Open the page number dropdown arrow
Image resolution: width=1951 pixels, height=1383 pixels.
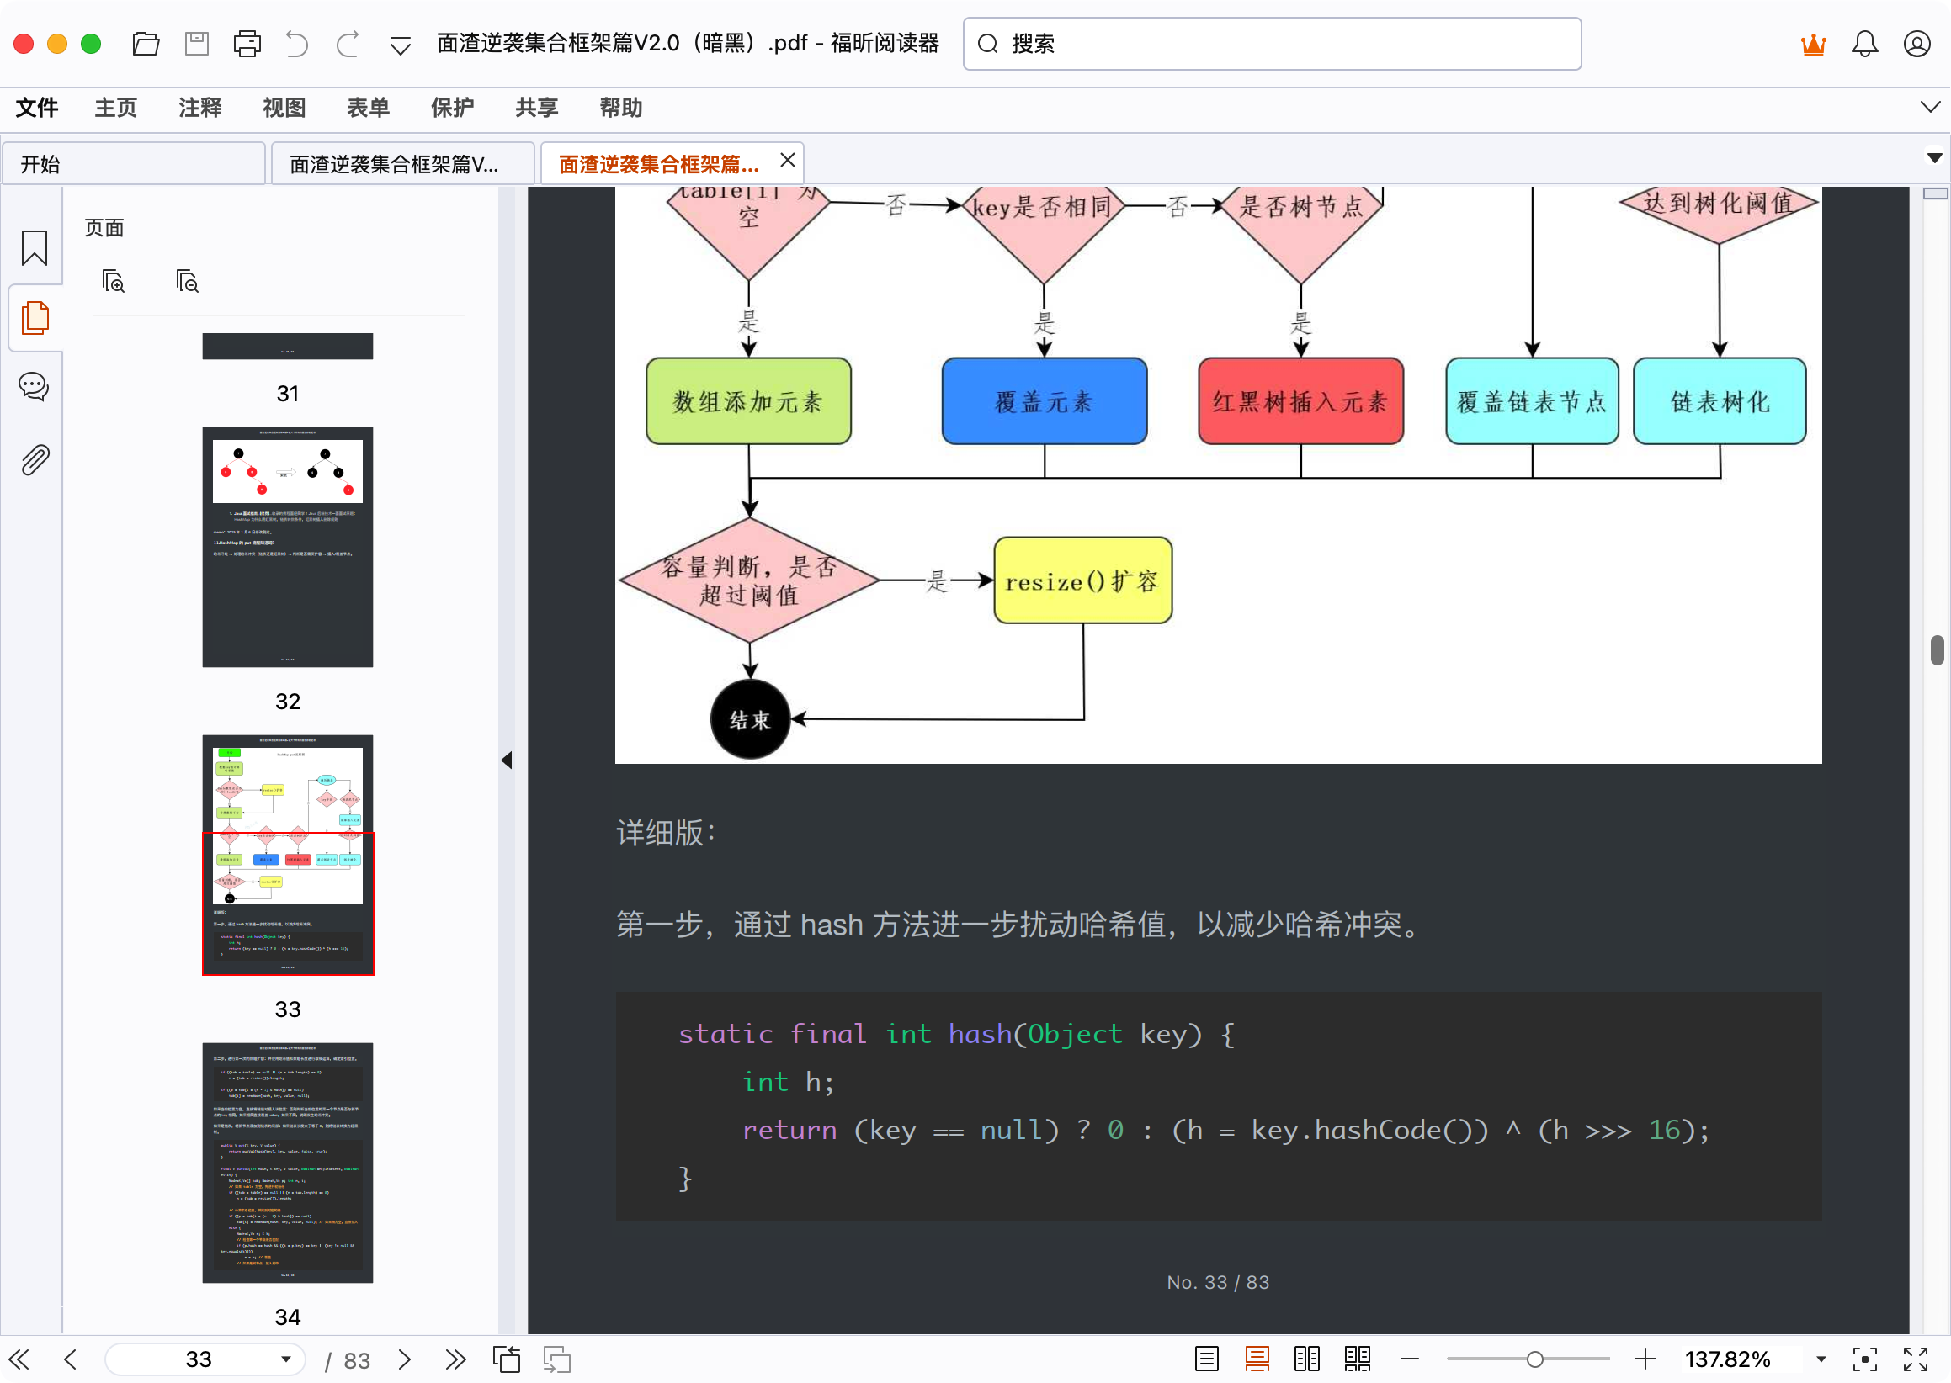tap(287, 1359)
